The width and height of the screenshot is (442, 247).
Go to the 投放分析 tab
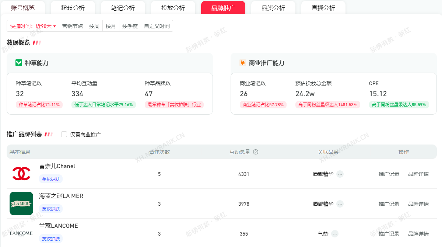[173, 8]
